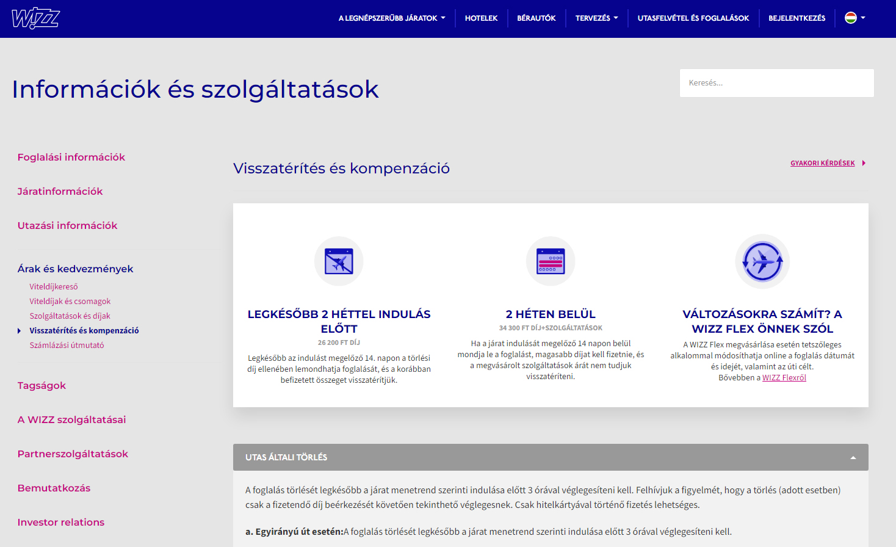
Task: Click the arrow icon next to GYAKORI KÉRDÉSEK
Action: tap(864, 163)
